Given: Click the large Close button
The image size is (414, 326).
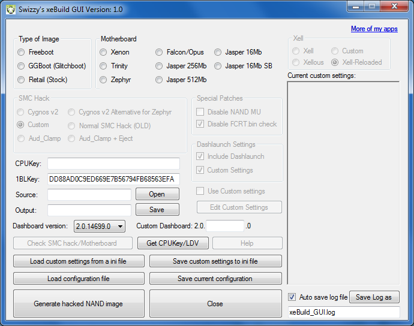Looking at the screenshot, I should click(215, 304).
